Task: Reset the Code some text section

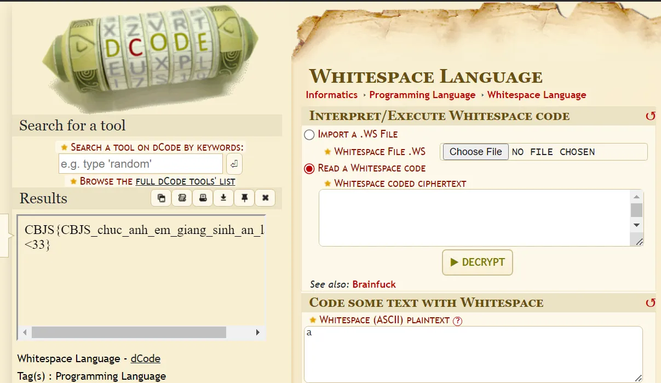Action: point(650,303)
